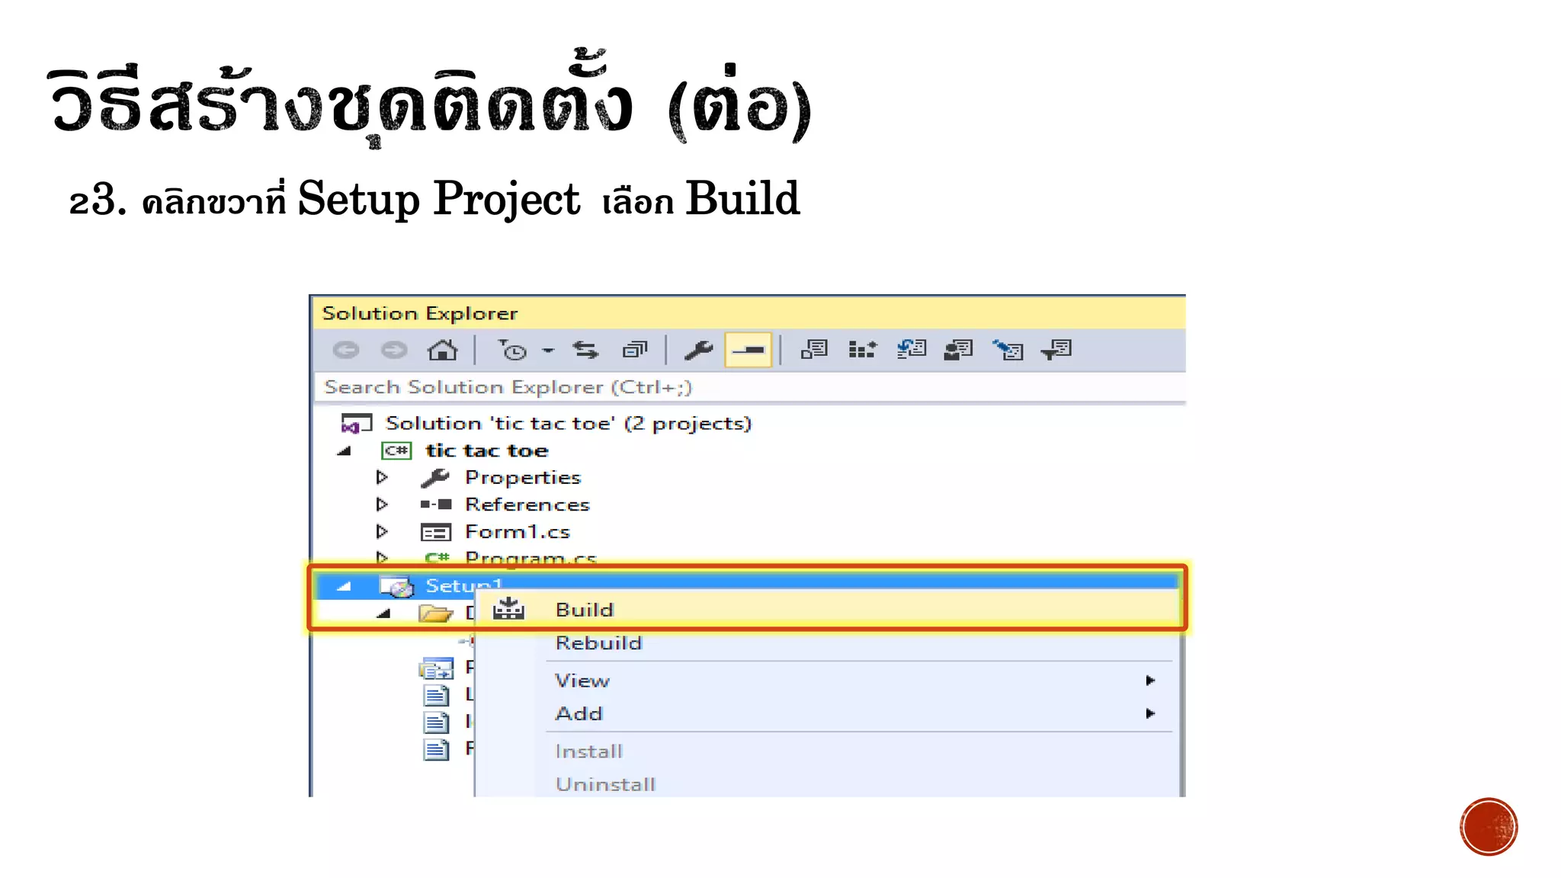Click the Home icon in Solution Explorer

(443, 351)
